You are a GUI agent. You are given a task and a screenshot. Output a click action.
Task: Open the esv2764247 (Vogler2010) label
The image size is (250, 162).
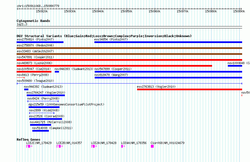(46, 93)
